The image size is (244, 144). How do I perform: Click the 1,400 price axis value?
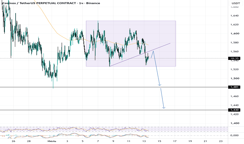point(235,123)
